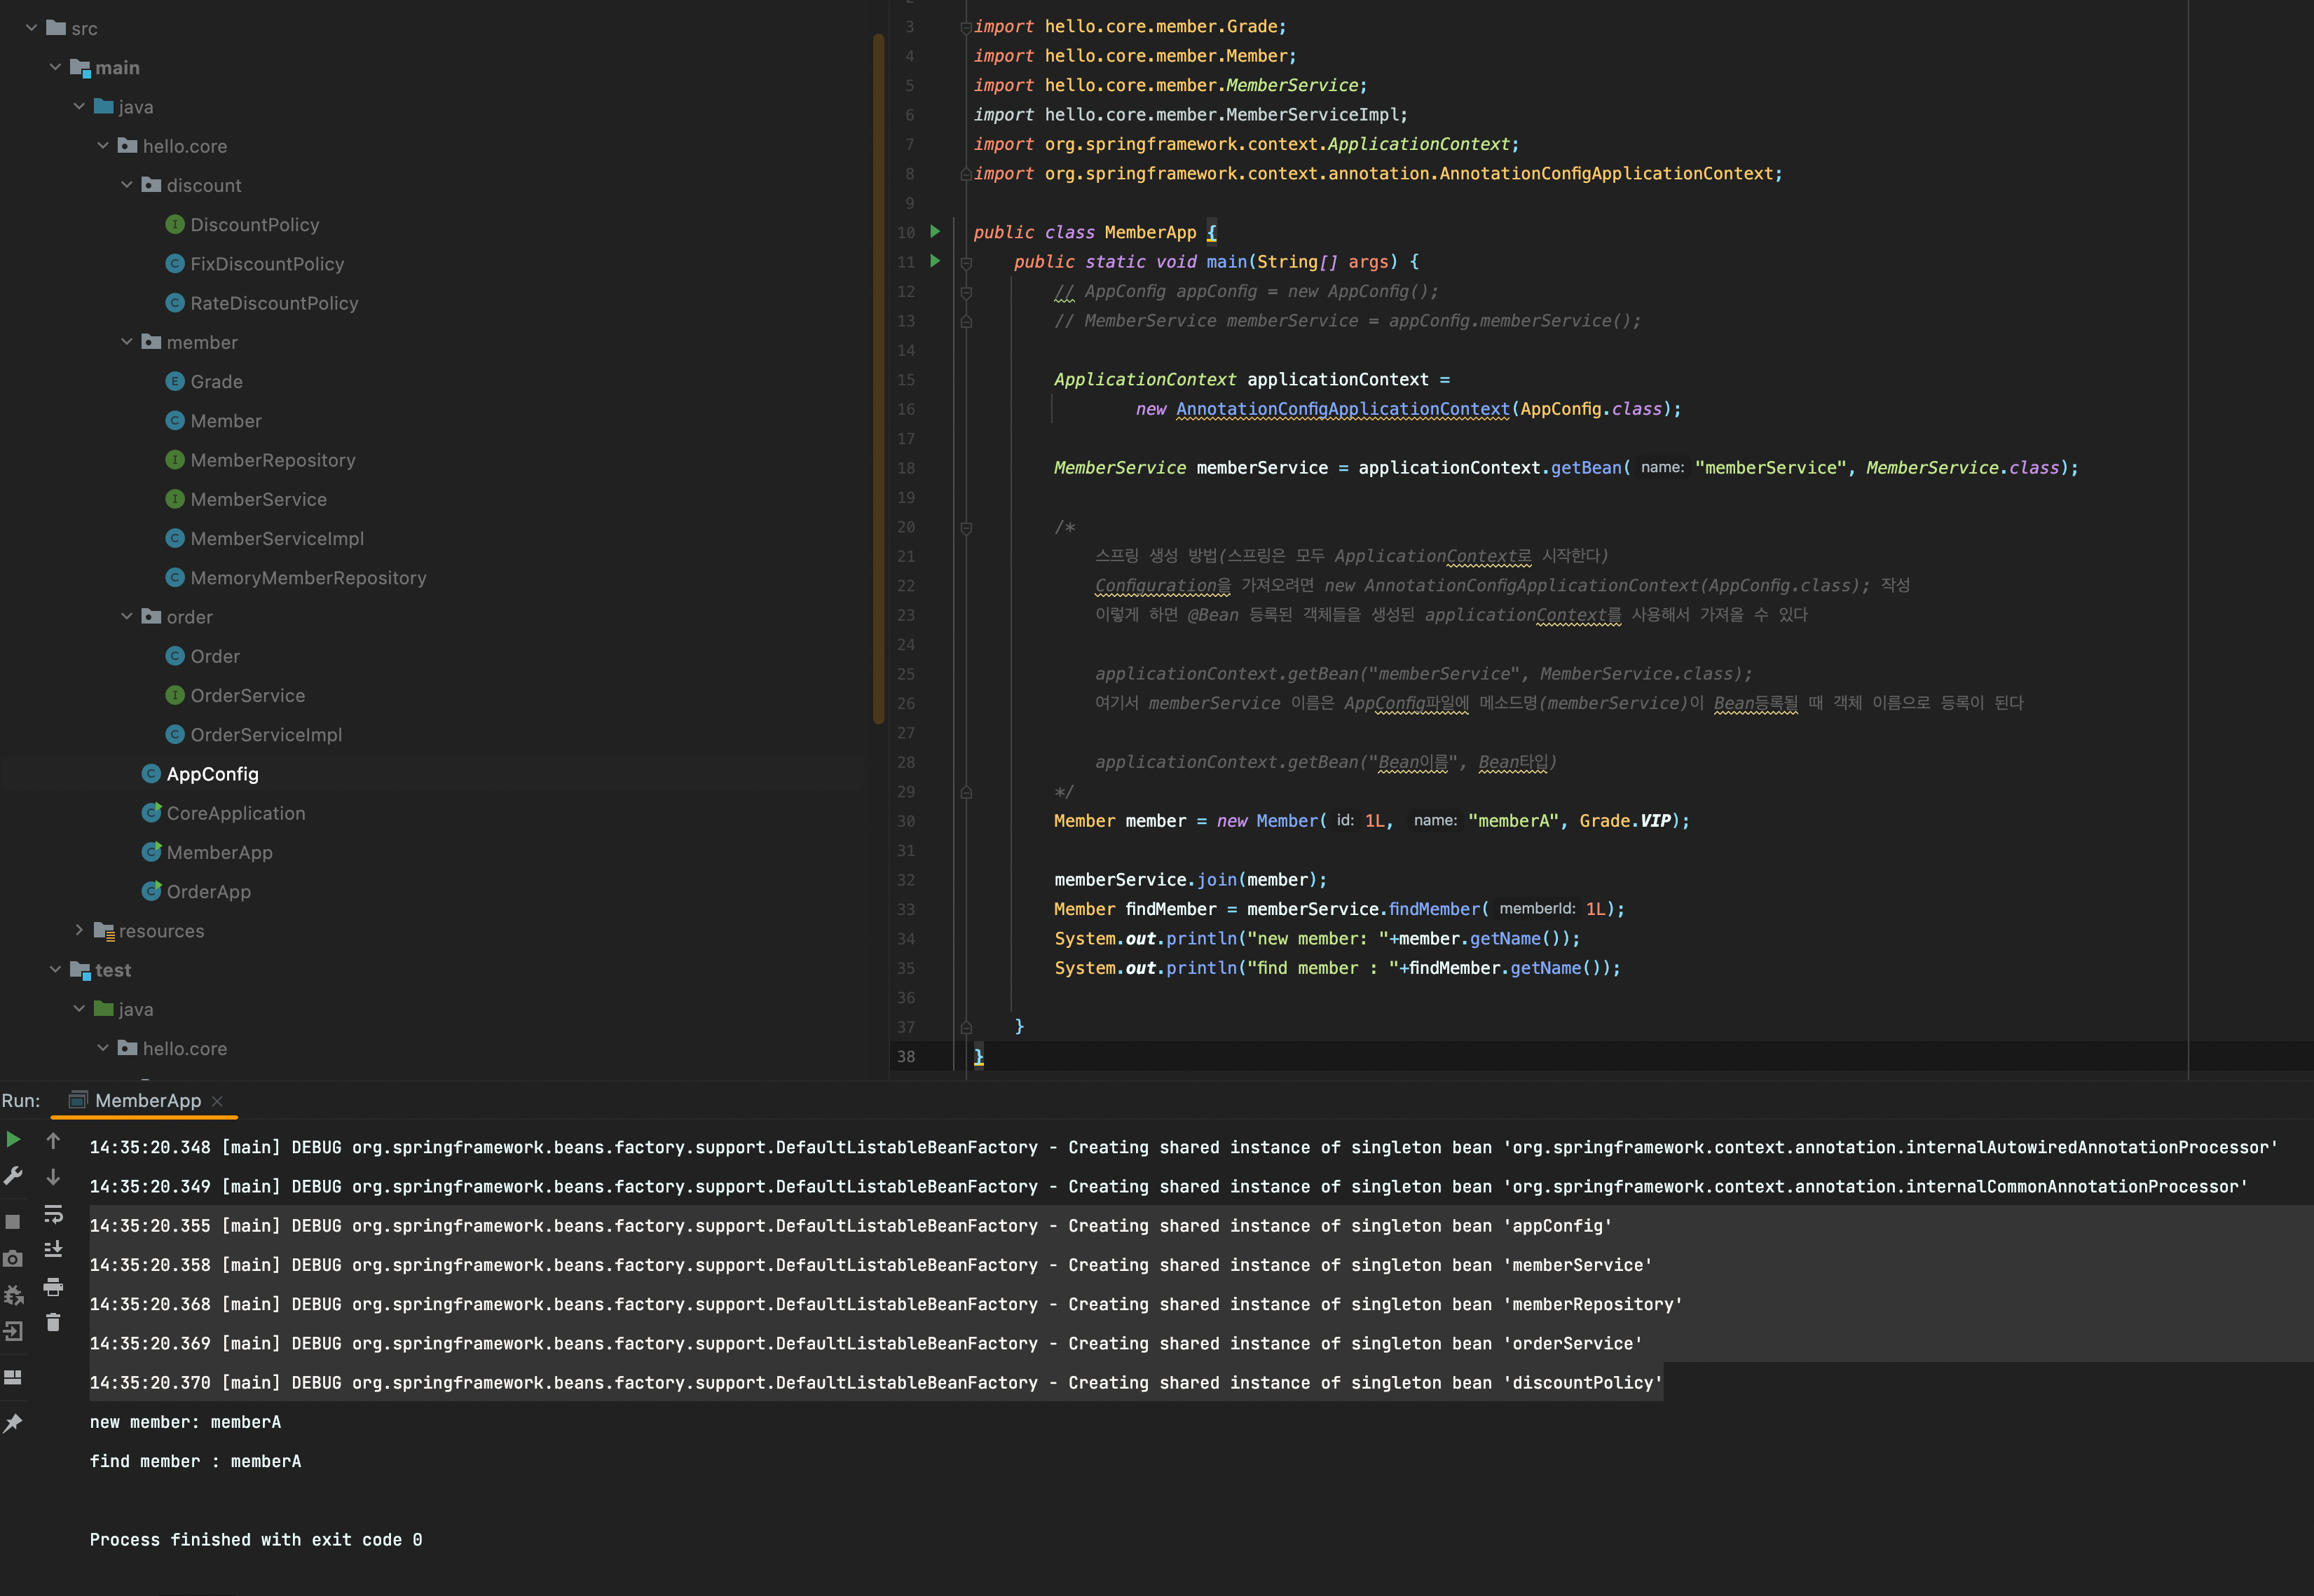Close the MemberApp run tab
Viewport: 2314px width, 1596px height.
coord(217,1101)
